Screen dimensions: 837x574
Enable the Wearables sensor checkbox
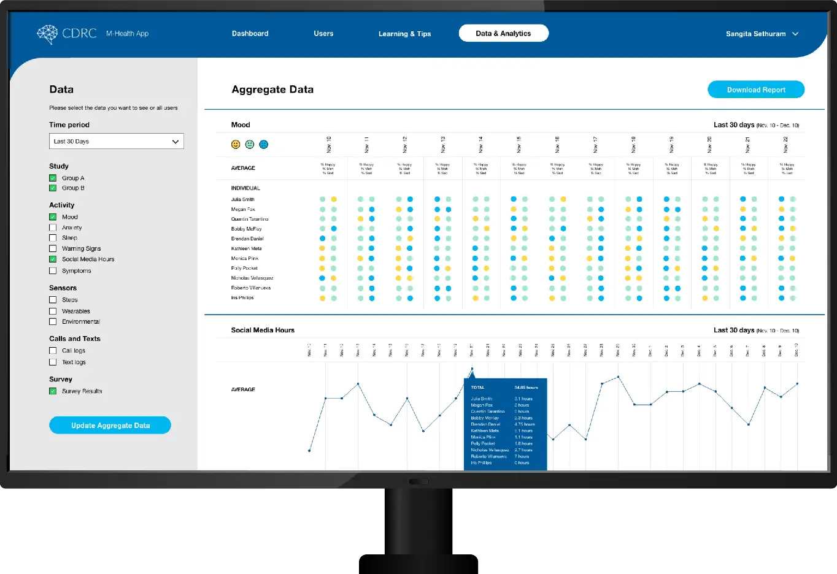53,310
